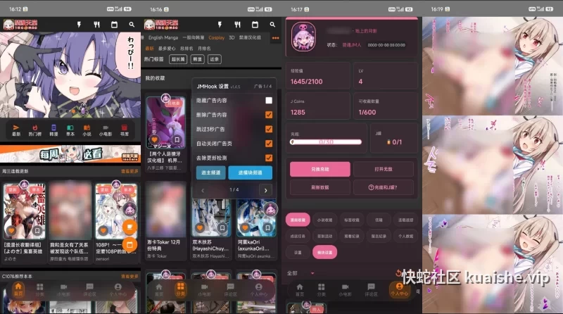The height and width of the screenshot is (314, 563).
Task: Tap fork-and-knife icon on 16:12 screen
Action: [96, 25]
